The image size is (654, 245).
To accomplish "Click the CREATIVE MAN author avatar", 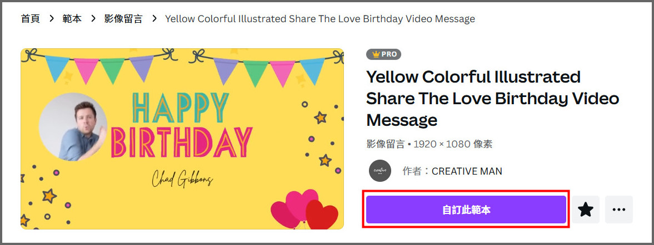I will click(x=380, y=171).
